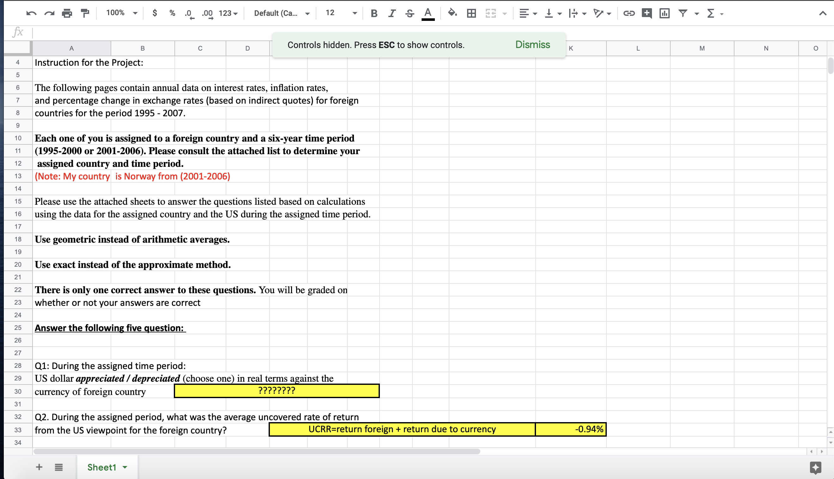
Task: Open the font family dropdown
Action: [282, 13]
